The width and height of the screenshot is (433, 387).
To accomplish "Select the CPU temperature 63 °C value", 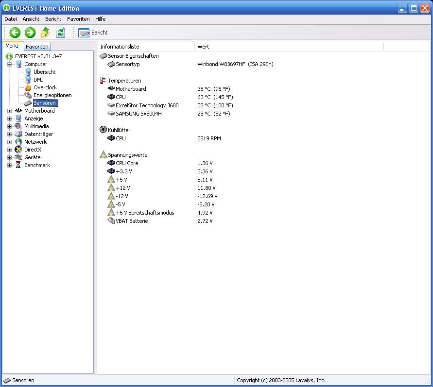I will coord(215,97).
